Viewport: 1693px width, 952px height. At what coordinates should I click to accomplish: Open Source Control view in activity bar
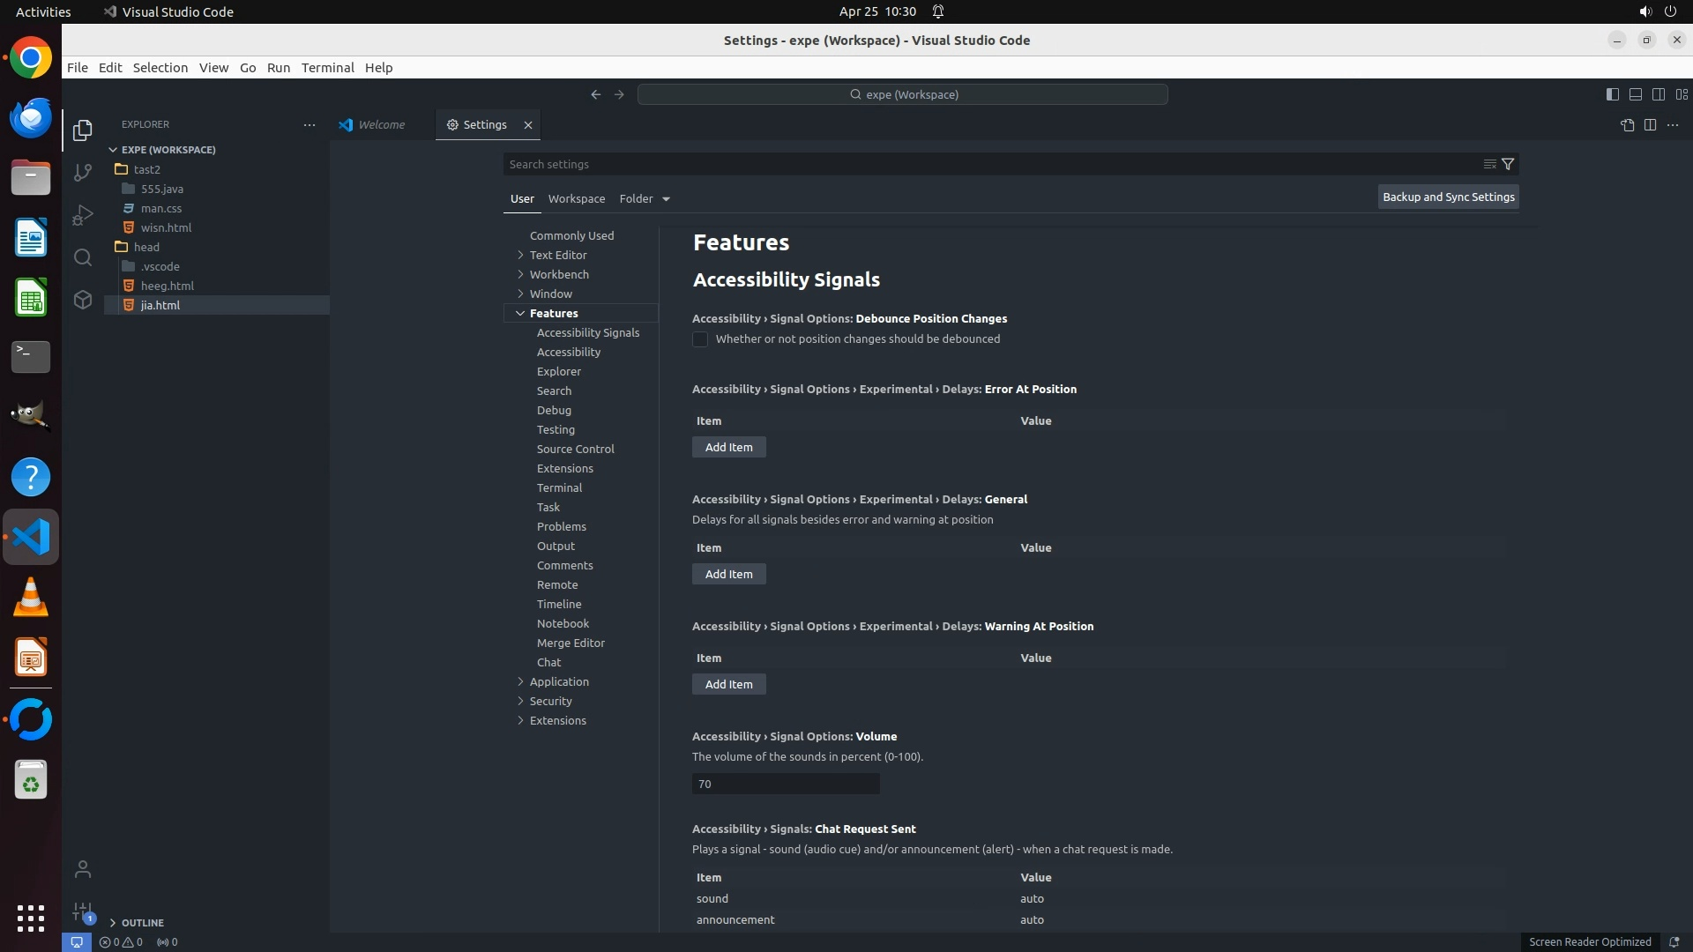(x=83, y=173)
